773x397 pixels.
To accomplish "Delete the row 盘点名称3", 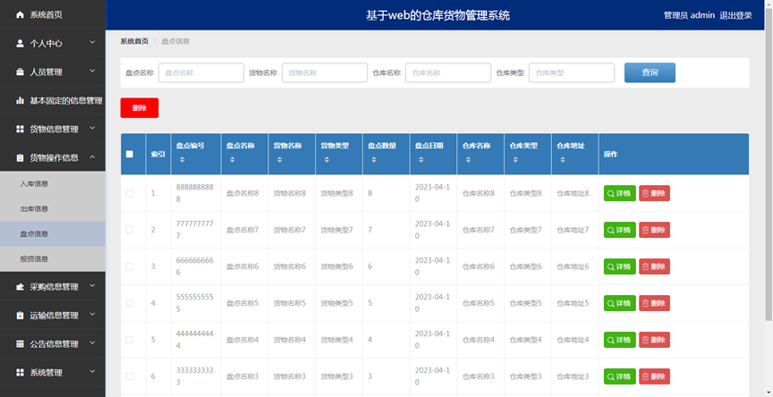I will (x=654, y=376).
